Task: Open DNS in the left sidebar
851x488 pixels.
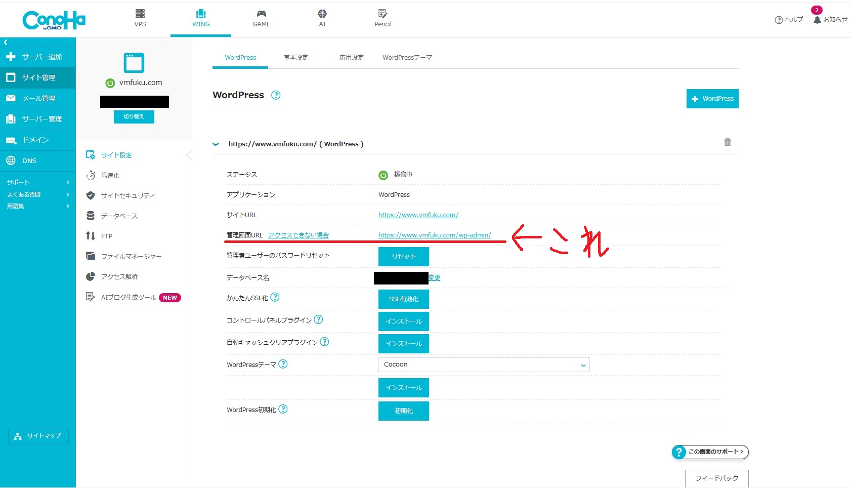Action: tap(38, 160)
